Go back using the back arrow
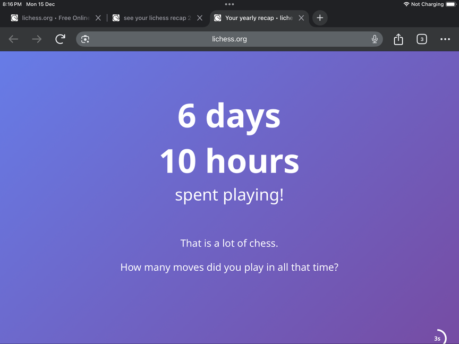 tap(13, 39)
